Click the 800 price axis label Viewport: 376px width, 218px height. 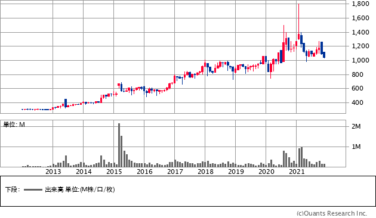[357, 74]
